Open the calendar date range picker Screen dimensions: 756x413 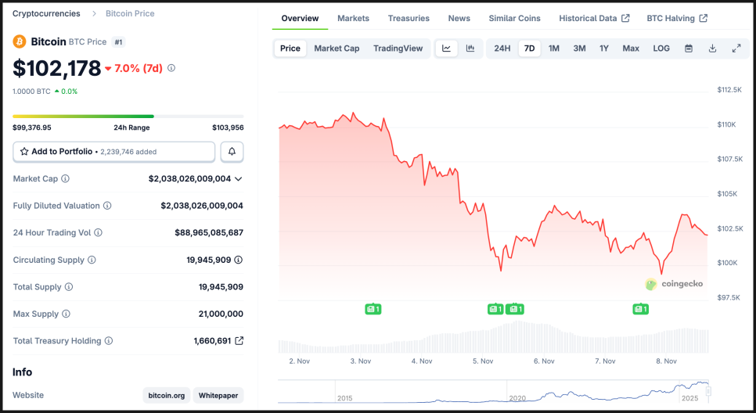(689, 48)
